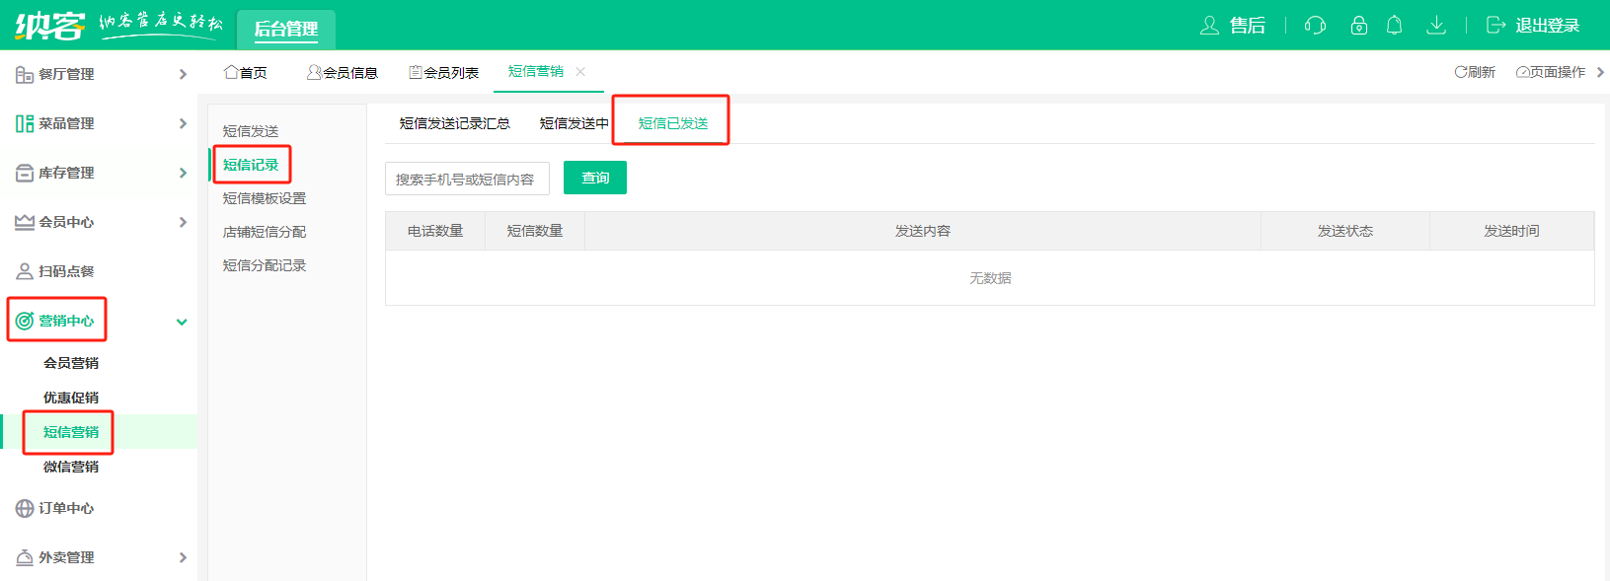
Task: Click 订单中心 menu label
Action: (x=66, y=508)
